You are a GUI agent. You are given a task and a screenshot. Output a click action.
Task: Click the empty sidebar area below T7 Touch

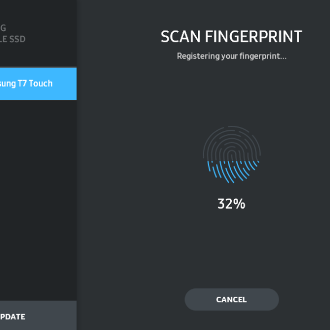[38, 200]
